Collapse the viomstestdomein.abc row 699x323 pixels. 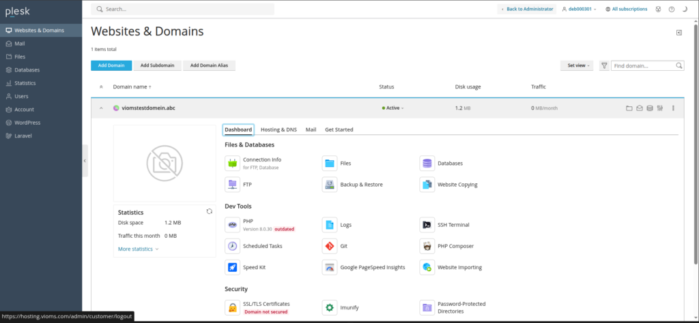(101, 108)
